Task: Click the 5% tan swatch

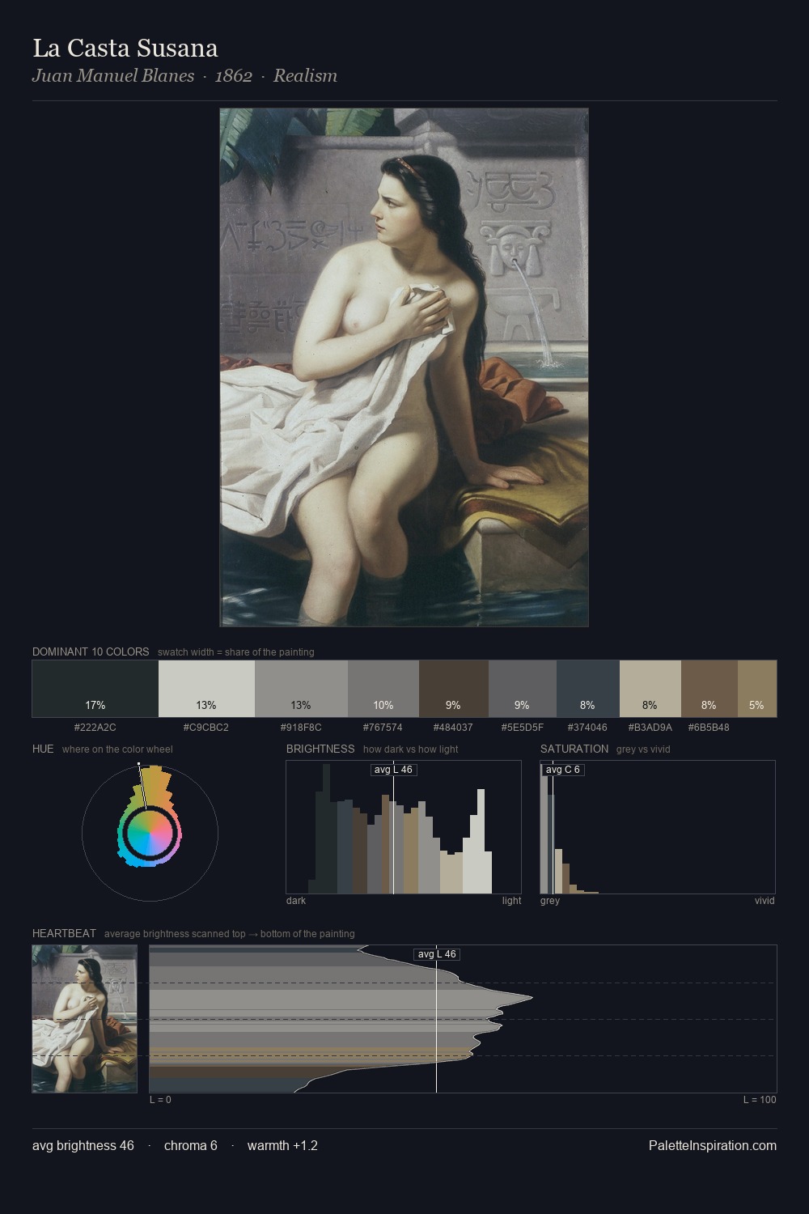Action: (757, 689)
